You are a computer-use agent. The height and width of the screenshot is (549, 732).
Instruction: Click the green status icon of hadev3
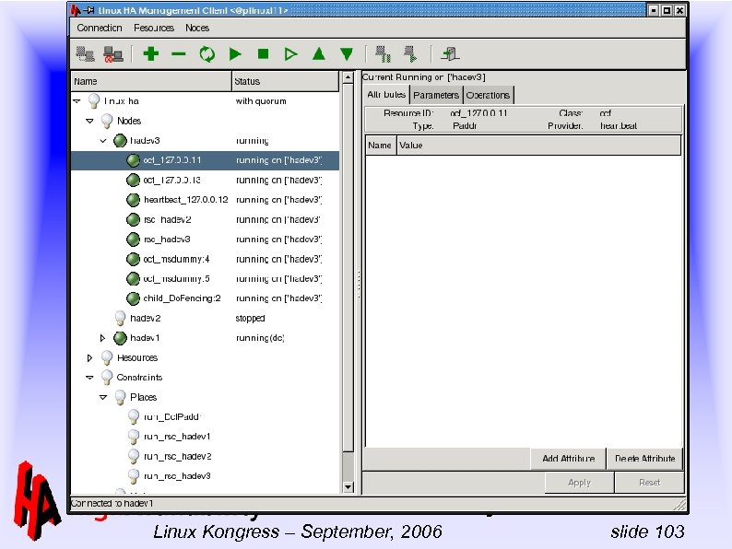tap(120, 140)
